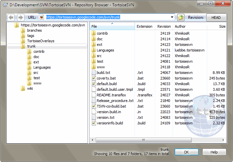The image size is (233, 162).
Task: Select versioninfo.build file name
Action: pyautogui.click(x=110, y=123)
